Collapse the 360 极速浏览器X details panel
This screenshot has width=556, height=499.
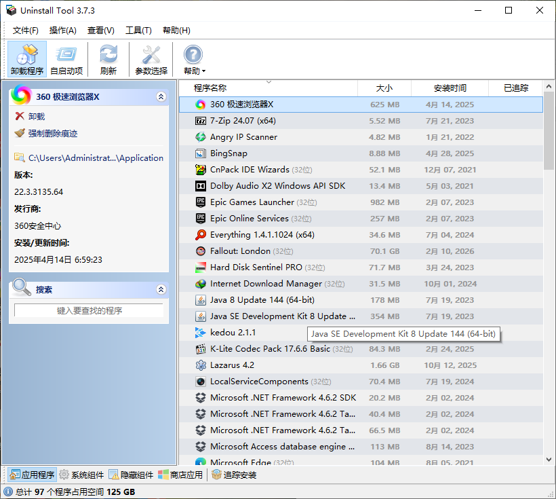(x=161, y=96)
